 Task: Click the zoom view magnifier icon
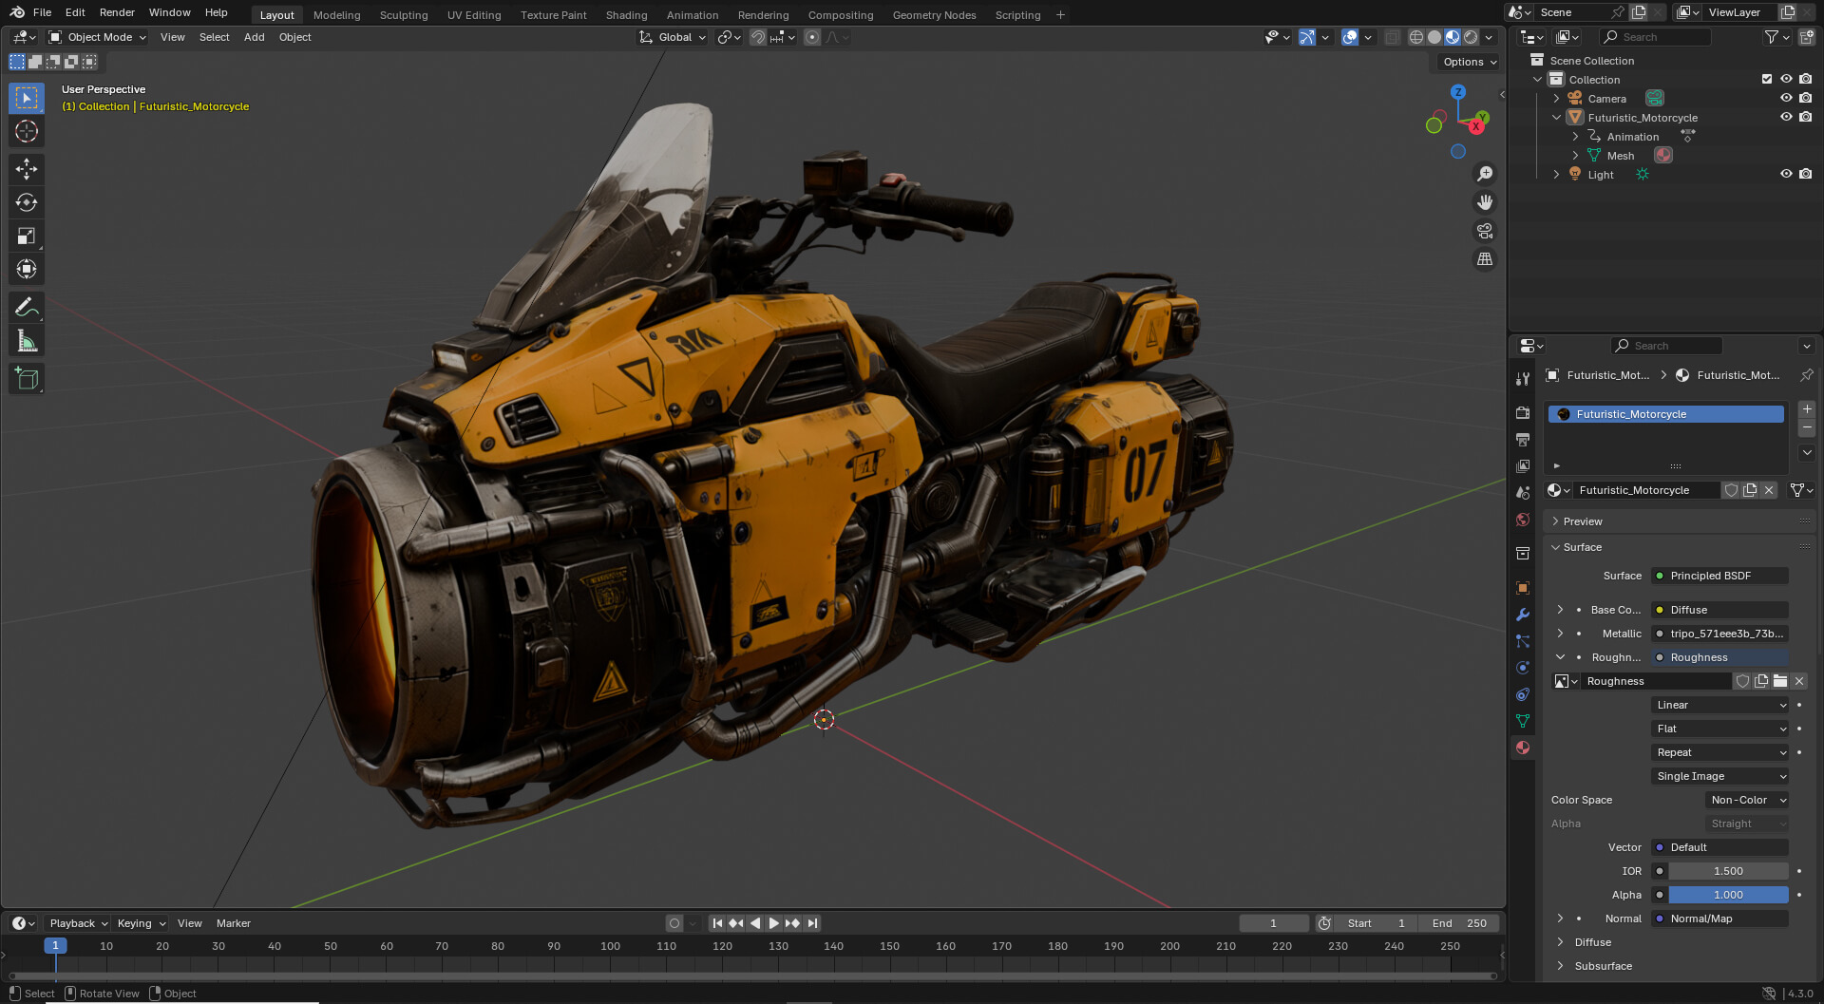pos(1484,174)
